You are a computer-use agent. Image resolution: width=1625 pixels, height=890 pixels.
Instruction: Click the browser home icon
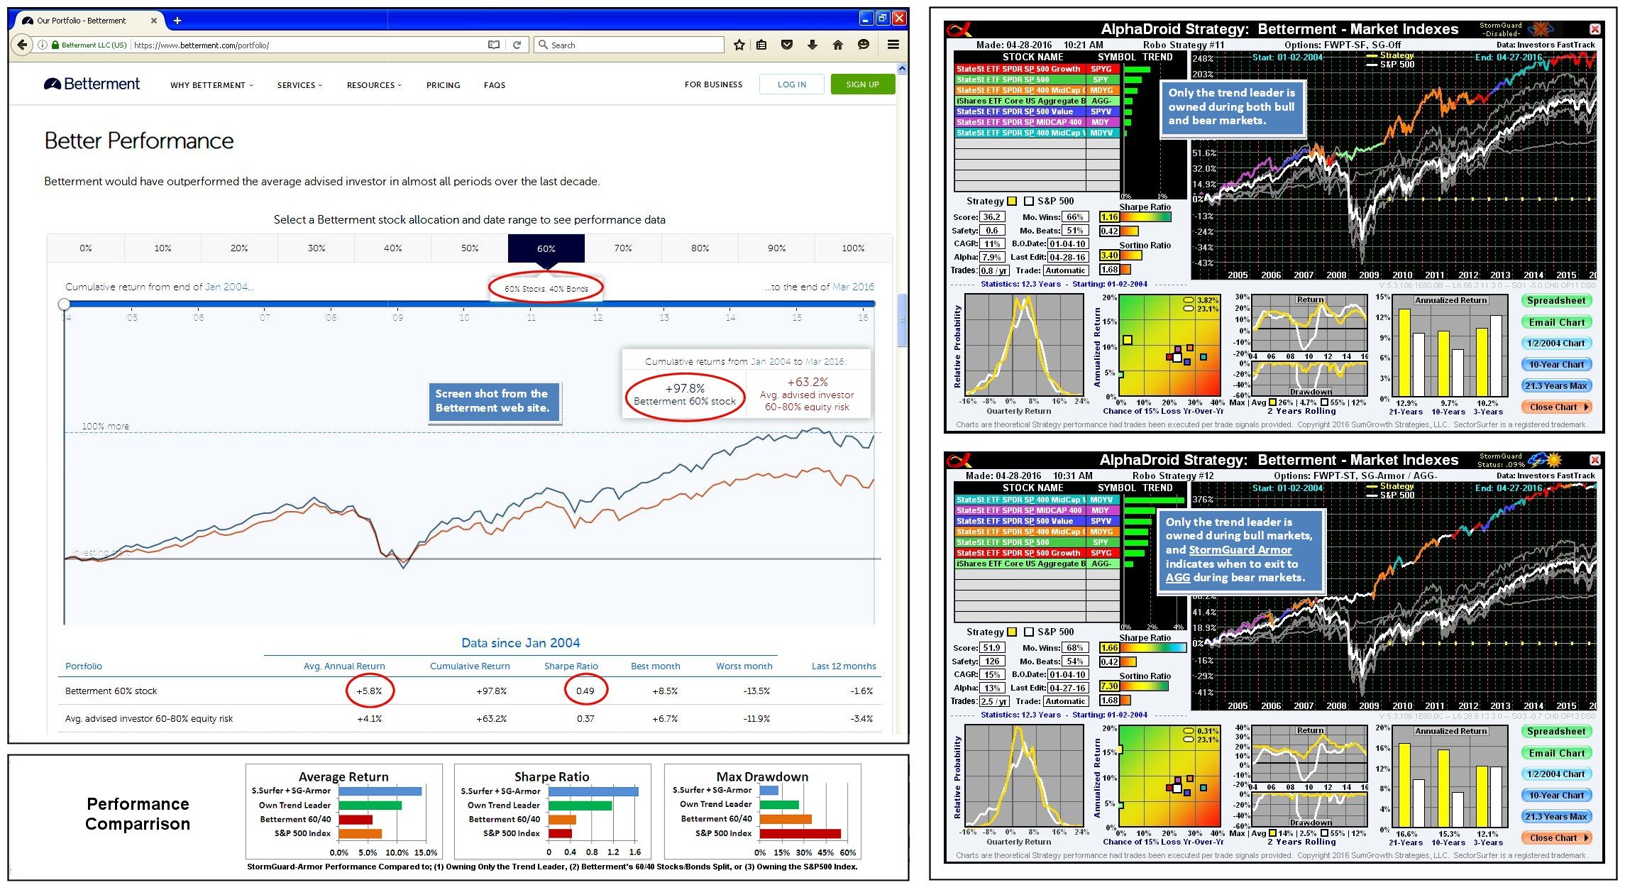pos(837,45)
